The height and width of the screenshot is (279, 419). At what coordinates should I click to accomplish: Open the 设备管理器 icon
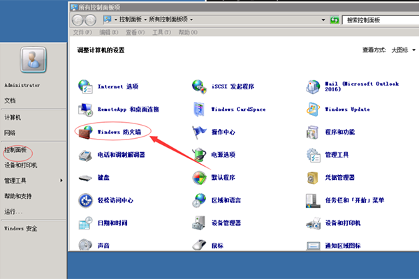pos(199,223)
